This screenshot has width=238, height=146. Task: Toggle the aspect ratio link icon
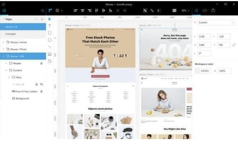[234, 45]
